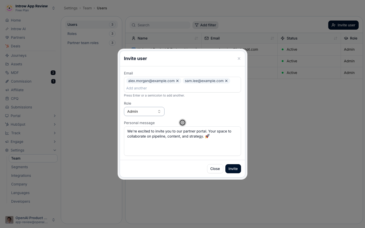Click Invite user button at top right

(x=343, y=25)
